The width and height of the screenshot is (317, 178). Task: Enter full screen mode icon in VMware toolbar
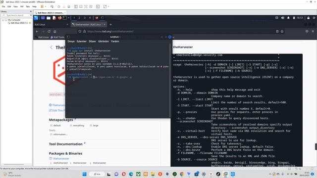(x=86, y=6)
